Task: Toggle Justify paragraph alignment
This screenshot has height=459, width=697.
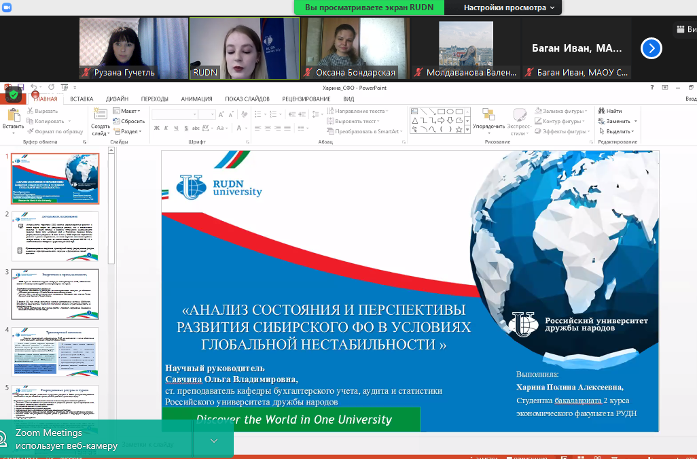Action: pos(287,128)
